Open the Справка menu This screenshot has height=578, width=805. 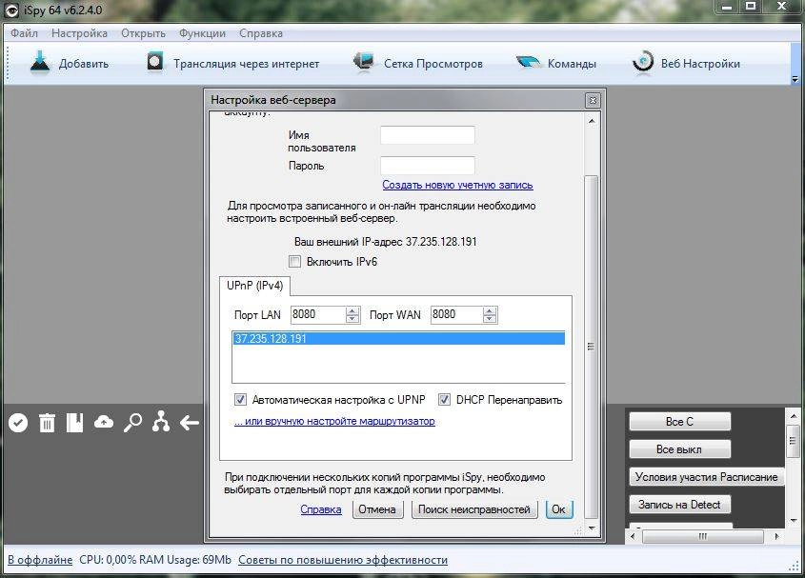(x=261, y=33)
